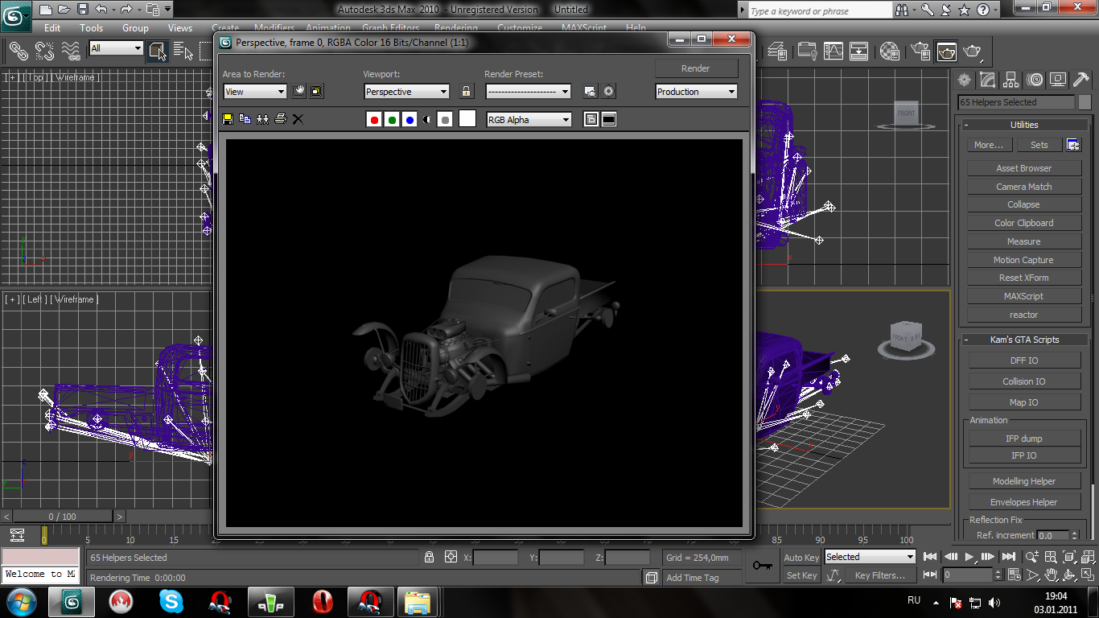
Task: Clear the rendered frame with X icon
Action: (298, 119)
